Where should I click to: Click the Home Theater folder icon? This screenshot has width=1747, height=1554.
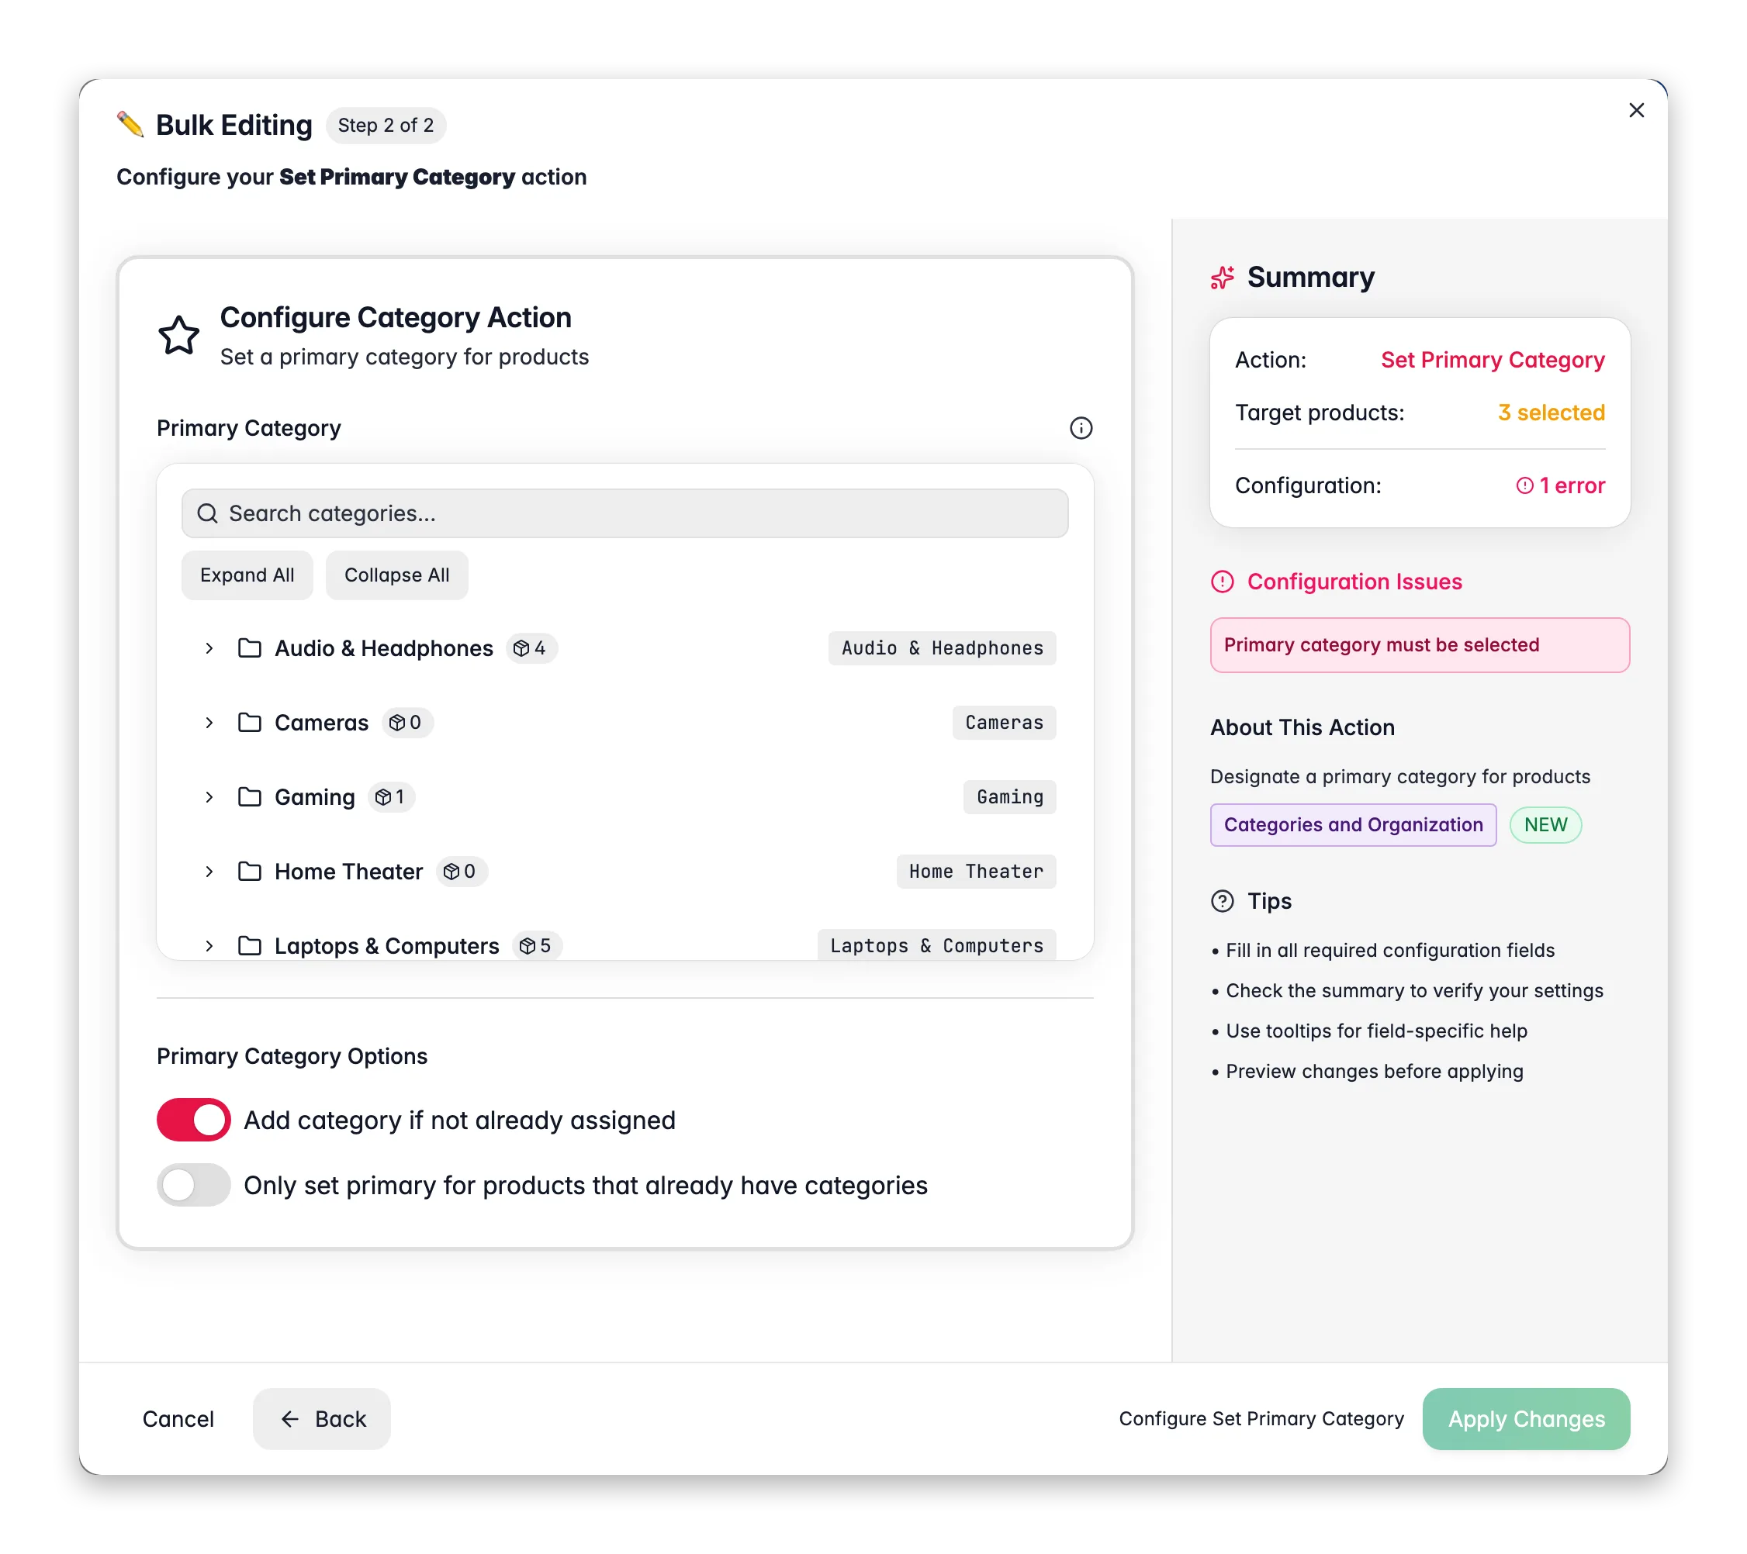point(250,872)
